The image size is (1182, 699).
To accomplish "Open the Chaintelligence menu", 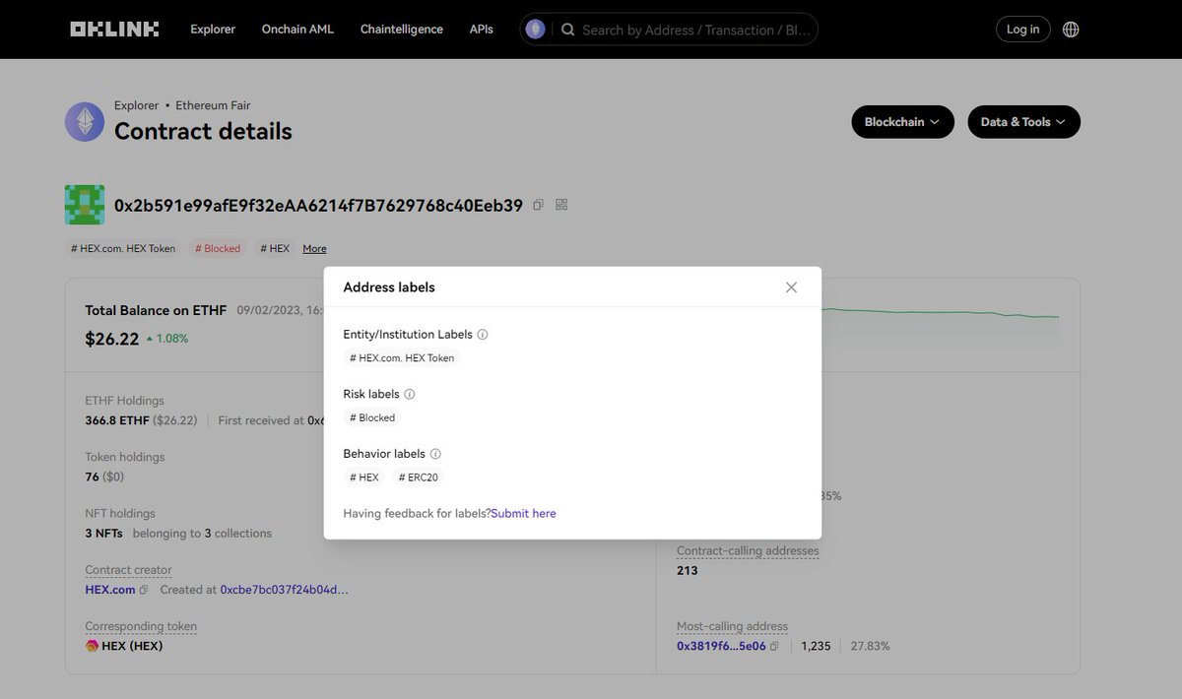I will tap(402, 30).
